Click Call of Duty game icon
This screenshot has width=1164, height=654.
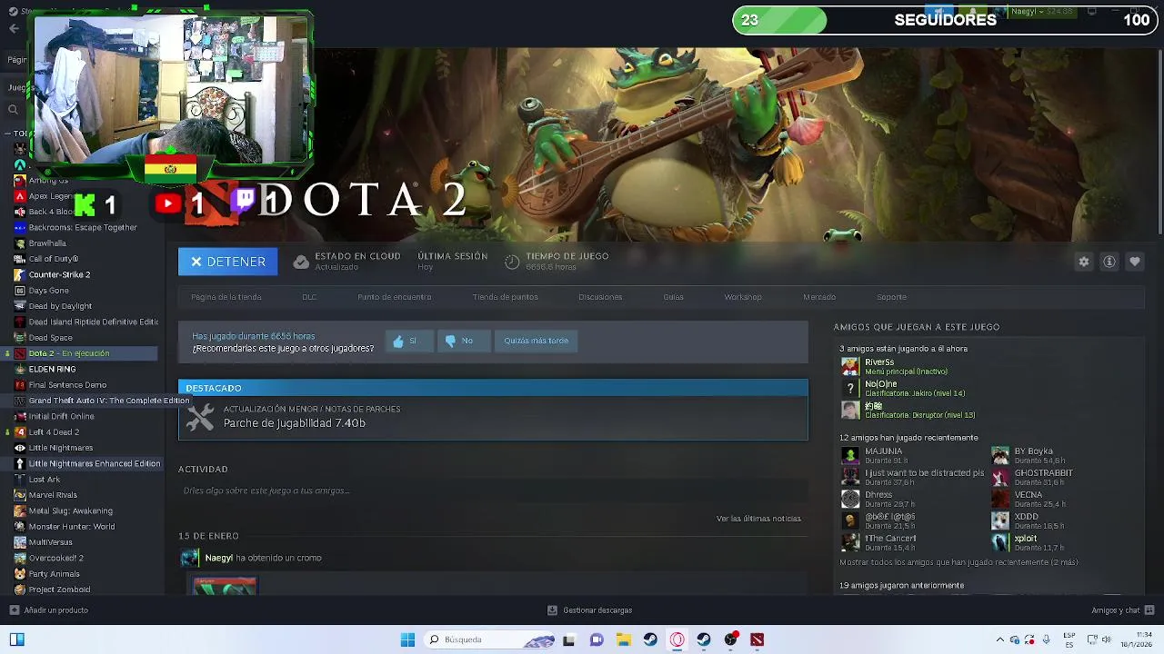pyautogui.click(x=20, y=259)
